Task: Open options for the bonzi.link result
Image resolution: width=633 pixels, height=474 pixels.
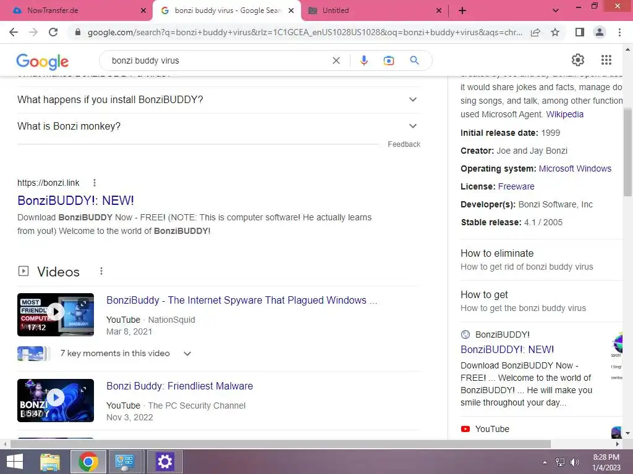Action: click(x=95, y=183)
